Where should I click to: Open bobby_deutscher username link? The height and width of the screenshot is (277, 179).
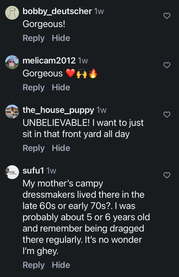click(x=57, y=11)
